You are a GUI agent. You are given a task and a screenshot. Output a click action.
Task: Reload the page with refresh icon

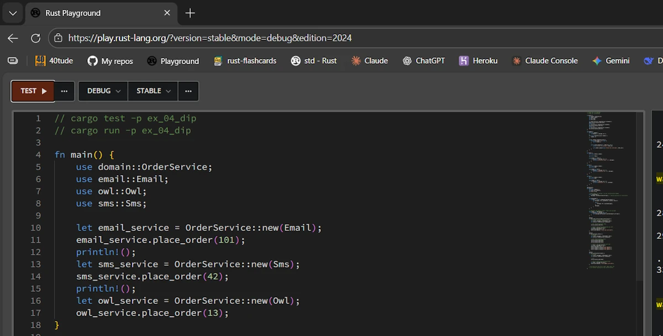pos(35,38)
